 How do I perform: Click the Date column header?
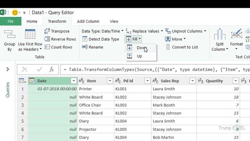pos(53,81)
